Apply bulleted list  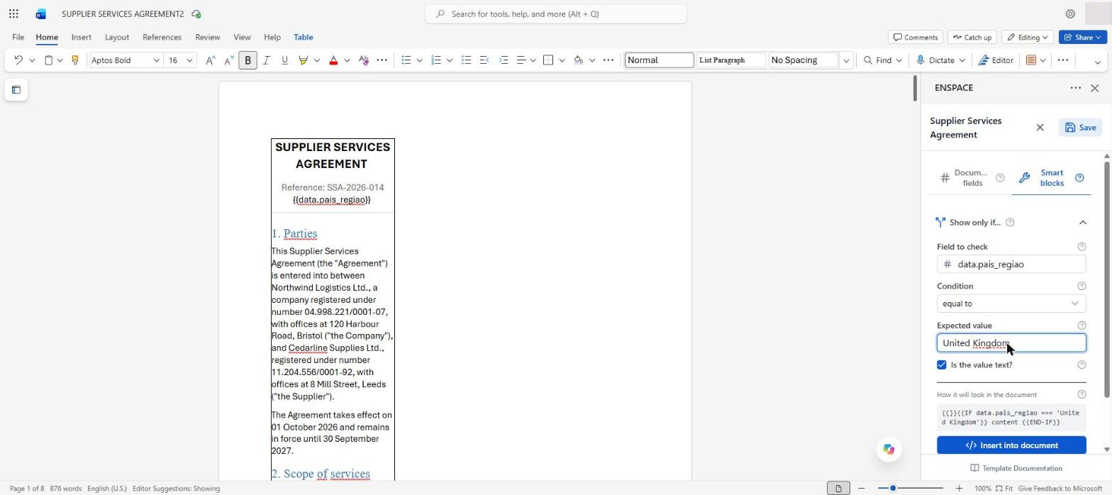pos(406,60)
